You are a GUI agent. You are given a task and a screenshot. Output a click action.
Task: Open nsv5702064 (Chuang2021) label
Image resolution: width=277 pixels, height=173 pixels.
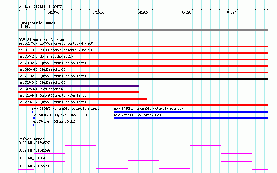coord(54,122)
